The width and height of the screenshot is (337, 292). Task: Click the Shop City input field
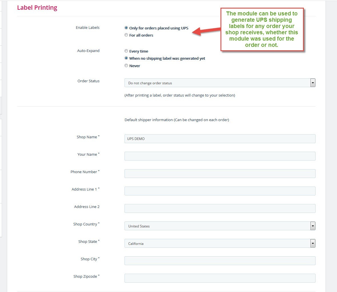[220, 261]
